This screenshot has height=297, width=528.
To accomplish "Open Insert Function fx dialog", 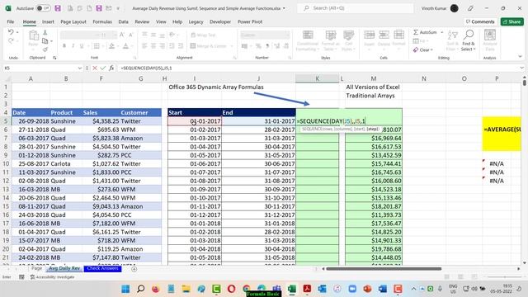I will pos(111,68).
